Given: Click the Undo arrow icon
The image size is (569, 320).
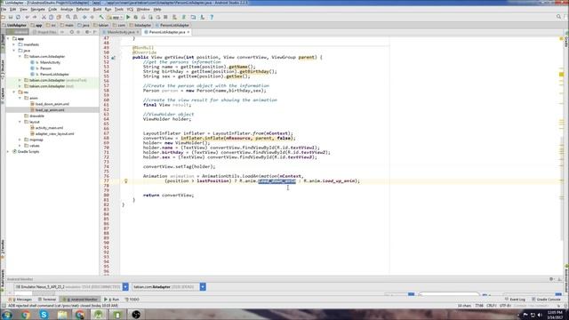Looking at the screenshot, I should coord(27,17).
